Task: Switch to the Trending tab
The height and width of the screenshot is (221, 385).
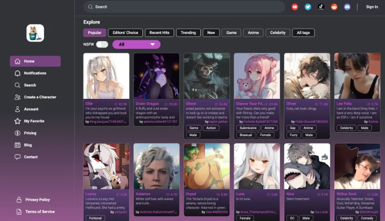Action: [188, 33]
